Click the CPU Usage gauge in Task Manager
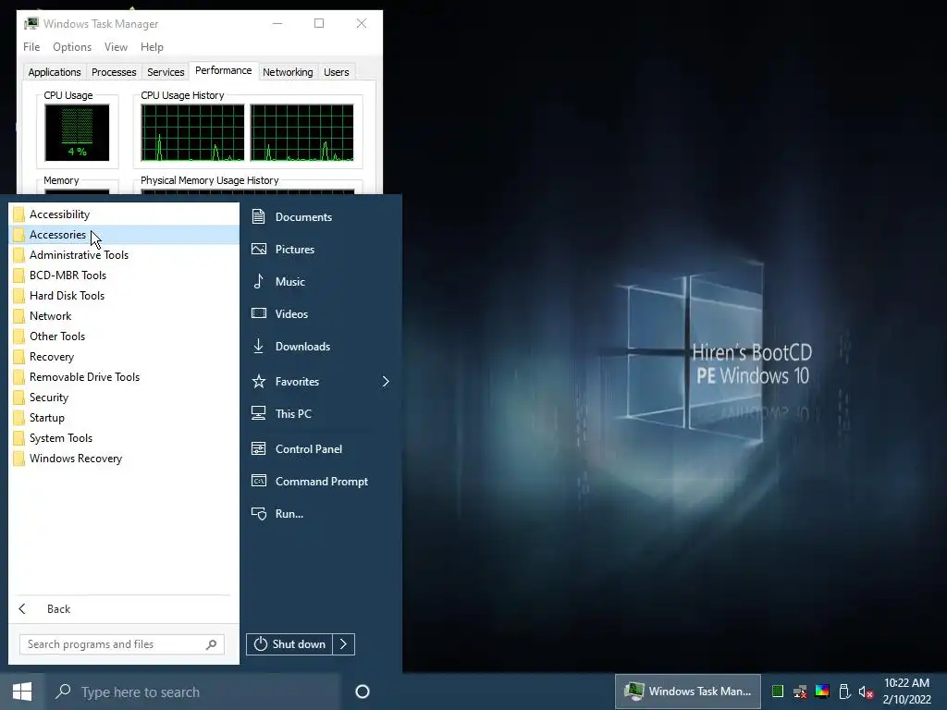Viewport: 947px width, 710px height. tap(77, 132)
